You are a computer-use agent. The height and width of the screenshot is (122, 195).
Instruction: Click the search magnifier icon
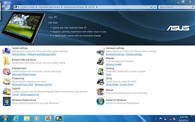coord(193,7)
